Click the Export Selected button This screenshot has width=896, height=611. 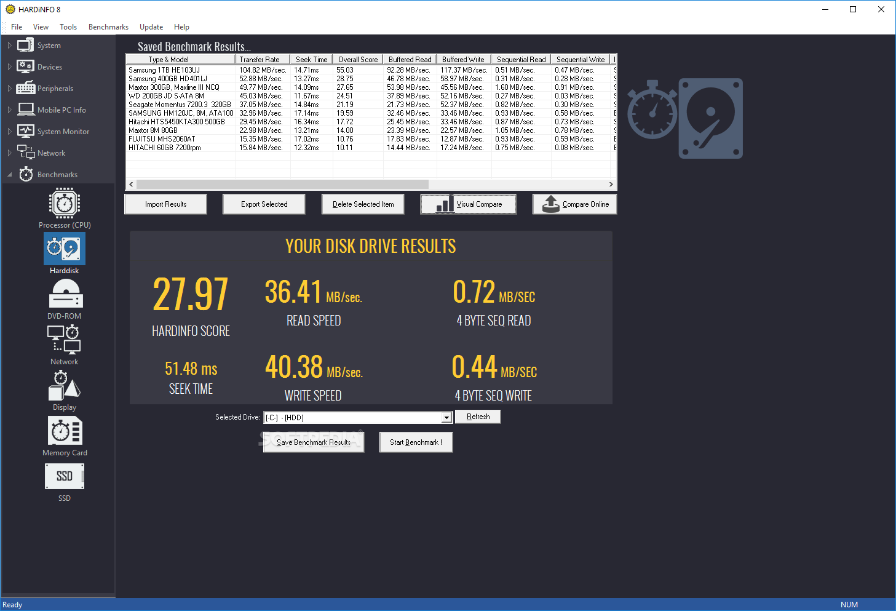(264, 204)
